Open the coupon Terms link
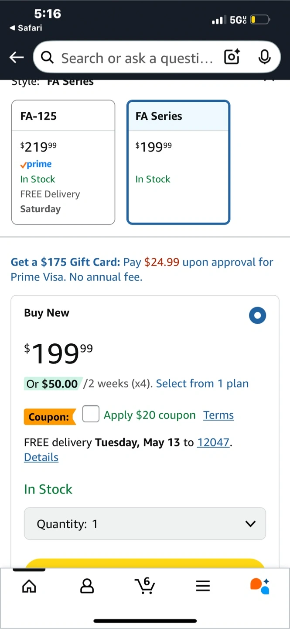 click(218, 415)
